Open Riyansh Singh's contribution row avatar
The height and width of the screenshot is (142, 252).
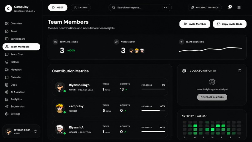click(x=60, y=87)
